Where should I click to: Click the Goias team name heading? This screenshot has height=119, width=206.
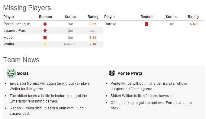(23, 73)
